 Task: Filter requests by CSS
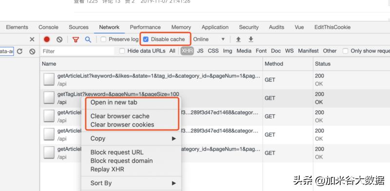(213, 51)
